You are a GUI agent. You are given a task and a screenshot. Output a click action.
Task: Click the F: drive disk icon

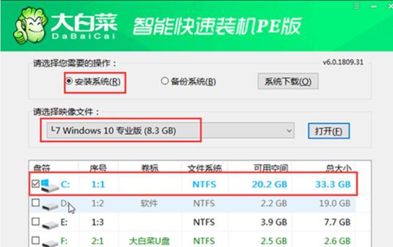click(50, 243)
